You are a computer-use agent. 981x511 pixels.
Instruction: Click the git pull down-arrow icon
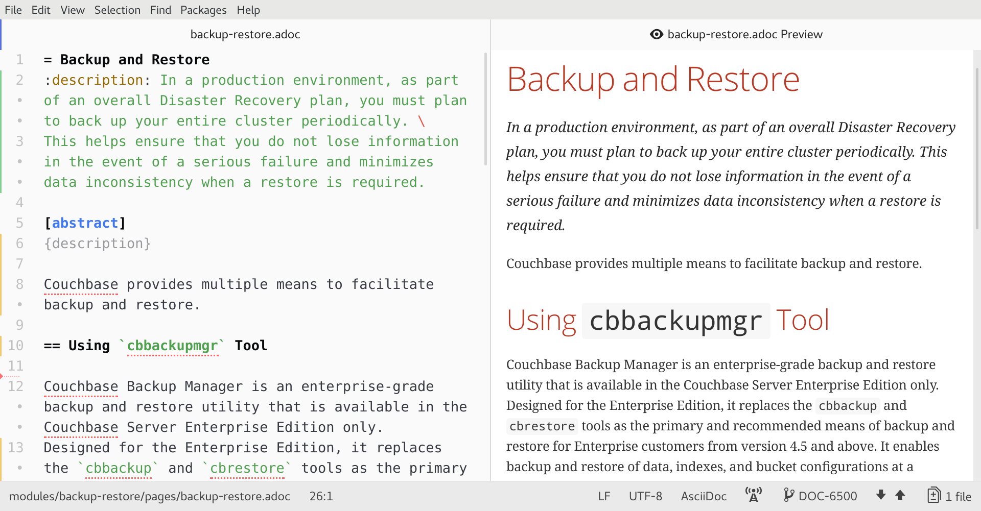pos(881,495)
